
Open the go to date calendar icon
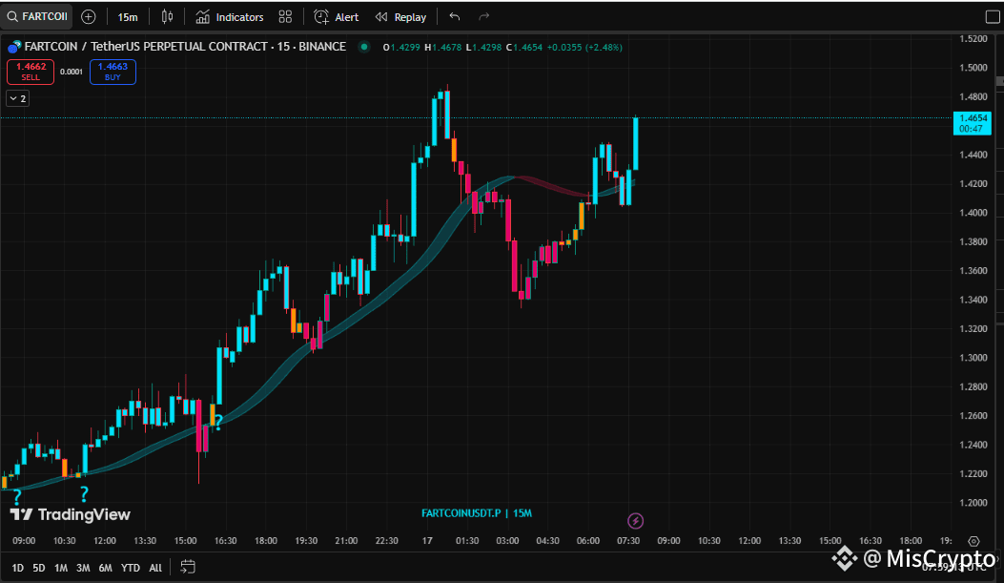click(x=188, y=567)
